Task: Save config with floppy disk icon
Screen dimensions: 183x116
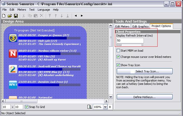Action: [16, 16]
